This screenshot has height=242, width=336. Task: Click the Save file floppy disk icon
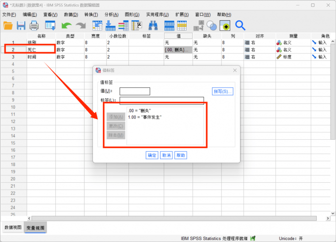click(21, 25)
